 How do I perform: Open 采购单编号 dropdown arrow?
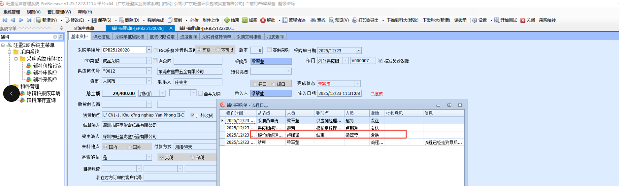[x=149, y=50]
